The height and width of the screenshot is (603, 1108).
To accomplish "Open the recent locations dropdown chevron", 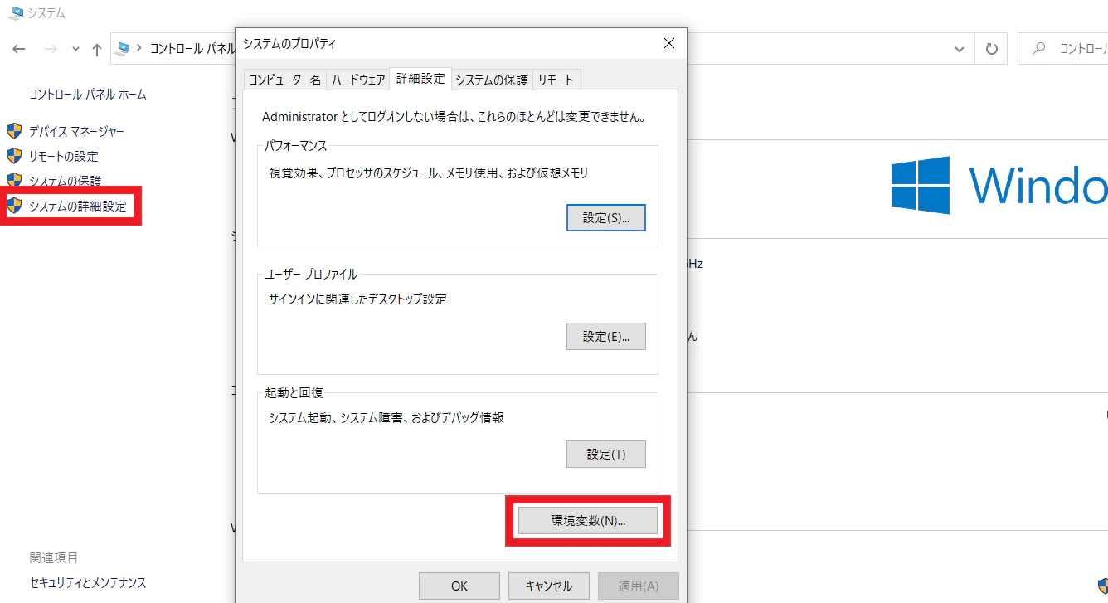I will [75, 49].
